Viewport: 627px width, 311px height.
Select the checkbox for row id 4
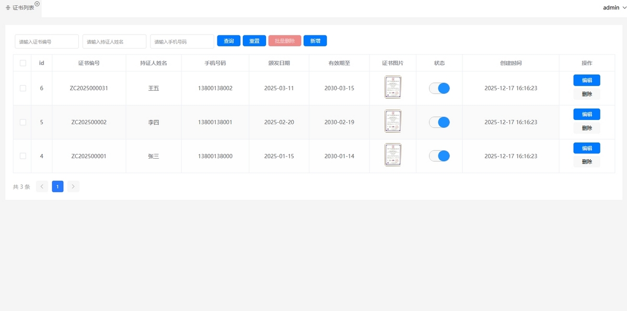click(22, 156)
